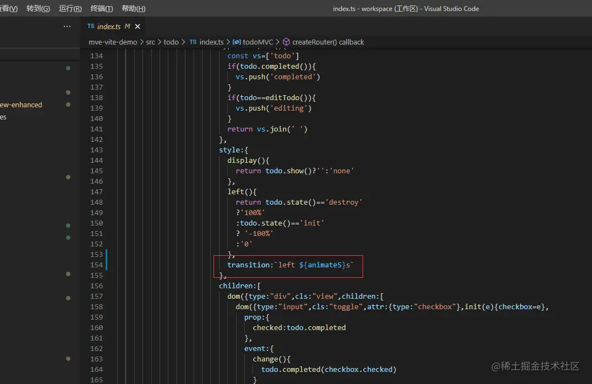Click the todoMVC variable symbol icon

[237, 42]
